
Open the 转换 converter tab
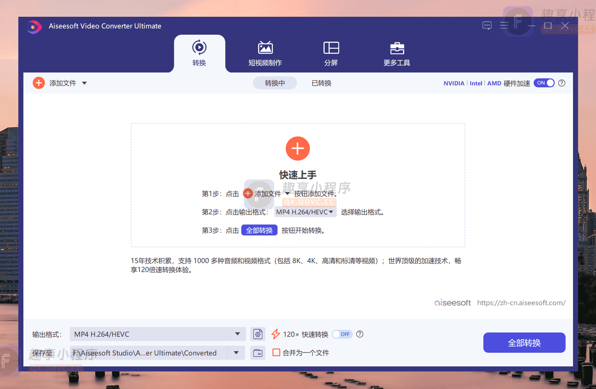(x=199, y=53)
